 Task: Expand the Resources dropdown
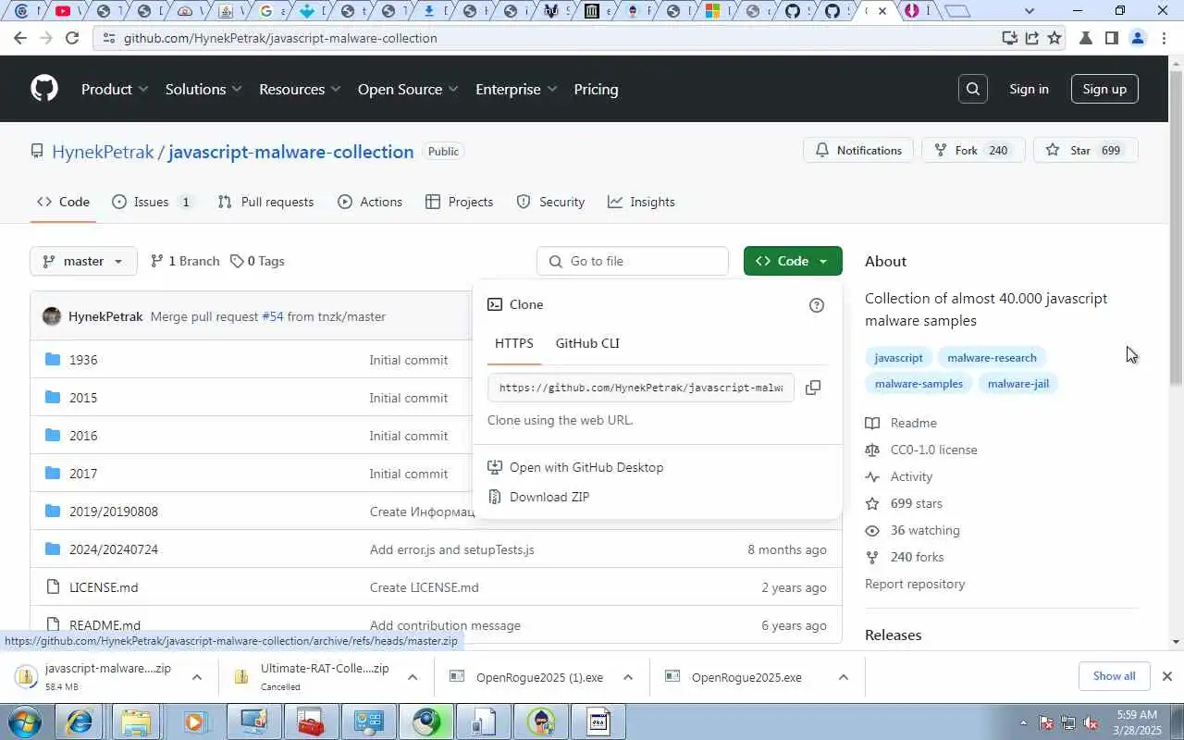coord(300,89)
